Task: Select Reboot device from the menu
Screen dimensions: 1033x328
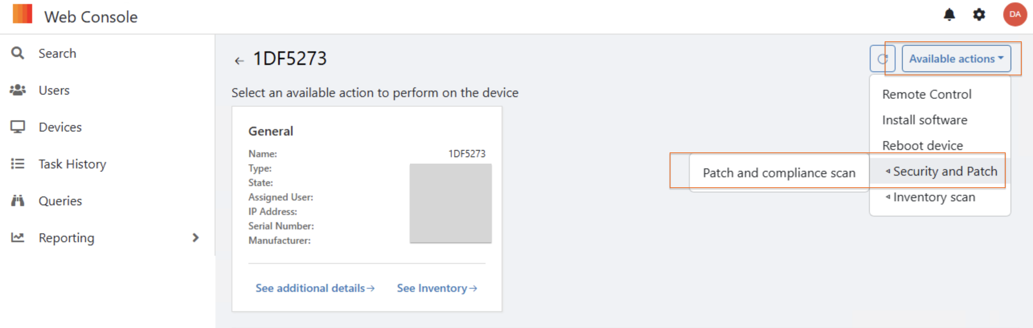Action: pyautogui.click(x=922, y=146)
